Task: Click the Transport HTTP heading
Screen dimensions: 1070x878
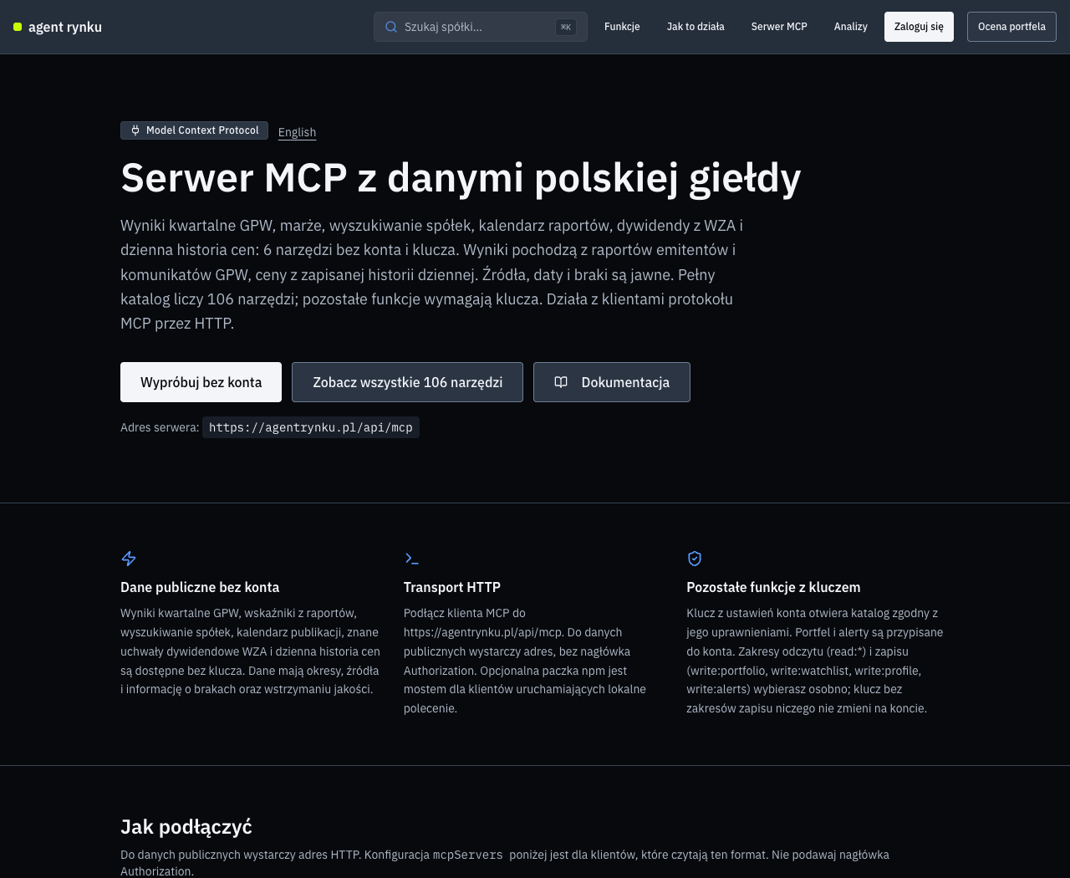Action: point(452,587)
